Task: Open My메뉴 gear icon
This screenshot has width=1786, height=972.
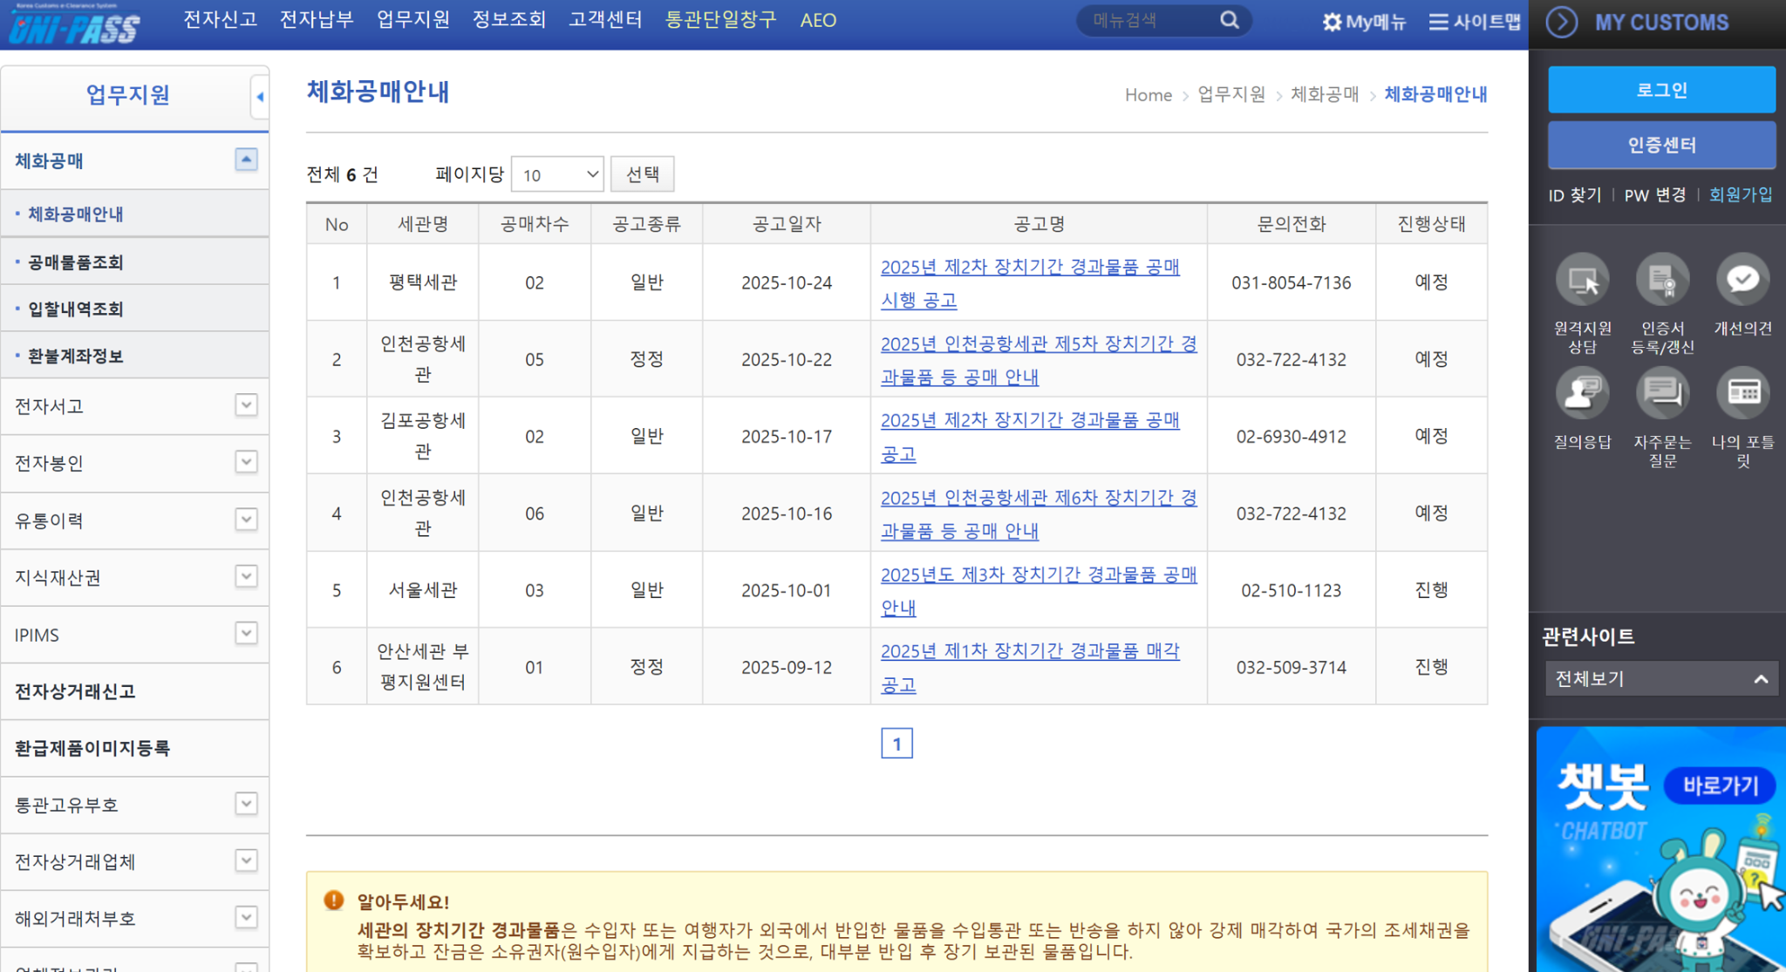Action: click(1332, 21)
